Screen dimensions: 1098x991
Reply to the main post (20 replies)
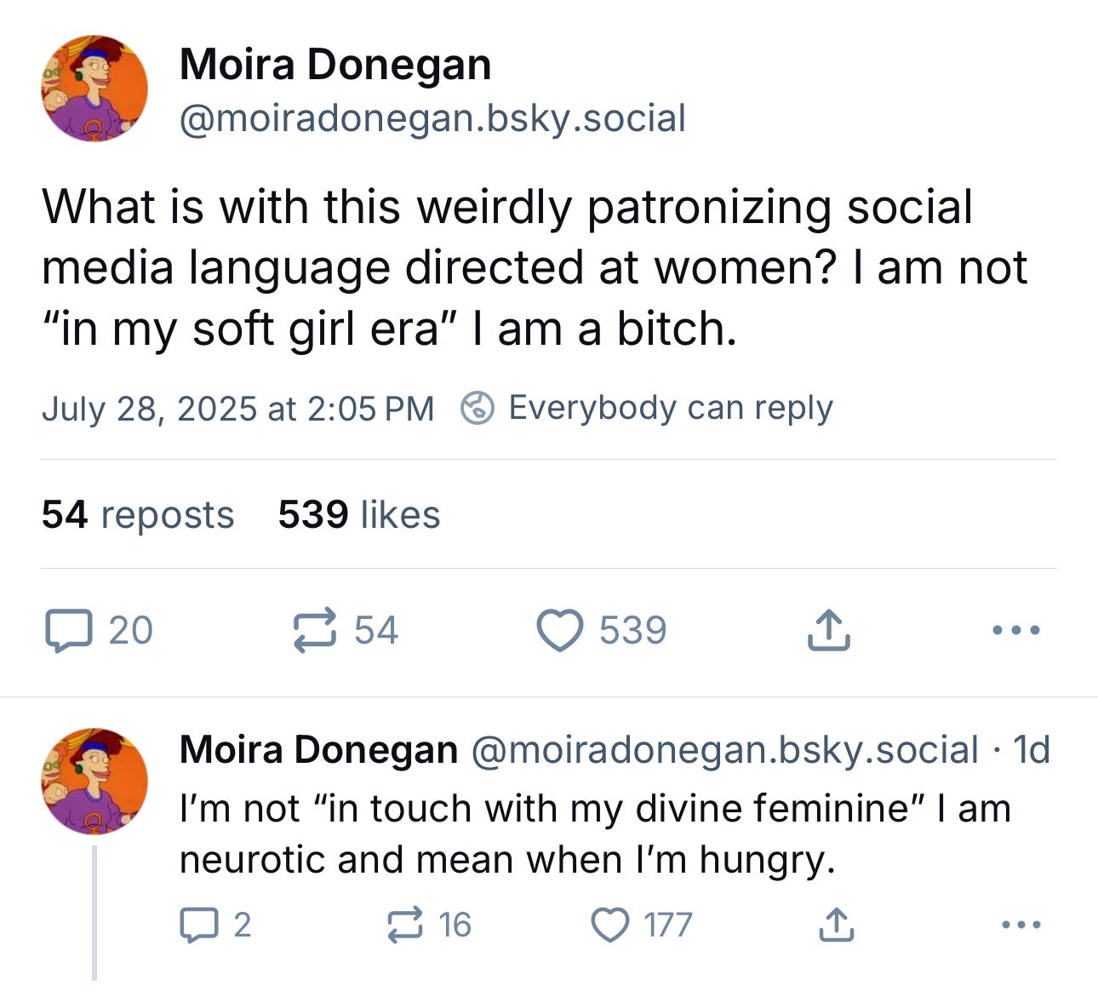tap(69, 631)
